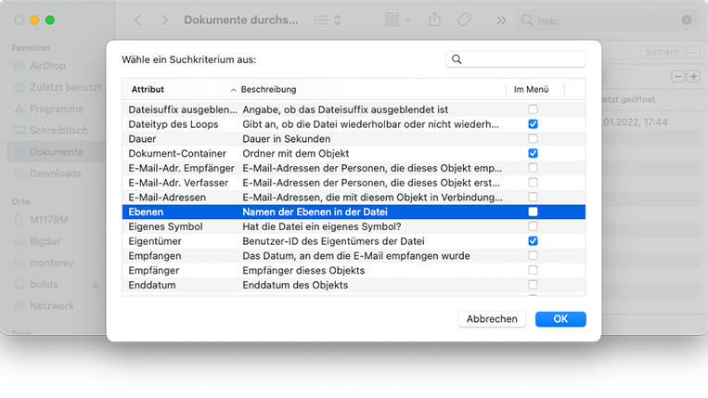The width and height of the screenshot is (708, 398).
Task: Clear the hvac search text
Action: (x=686, y=19)
